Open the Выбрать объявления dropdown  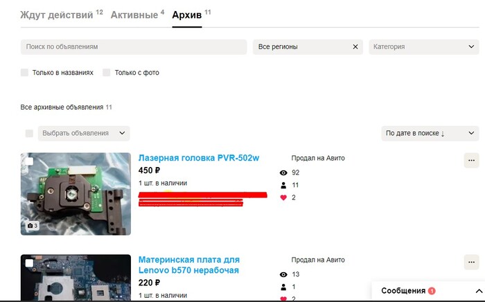point(84,134)
